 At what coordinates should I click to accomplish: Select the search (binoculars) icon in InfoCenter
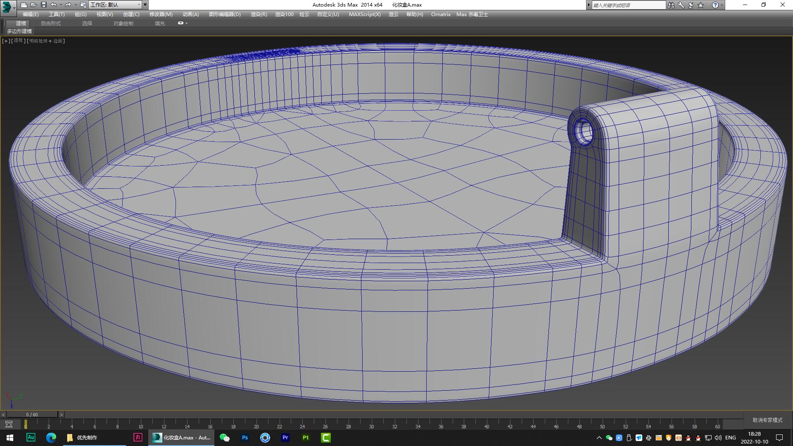point(670,5)
